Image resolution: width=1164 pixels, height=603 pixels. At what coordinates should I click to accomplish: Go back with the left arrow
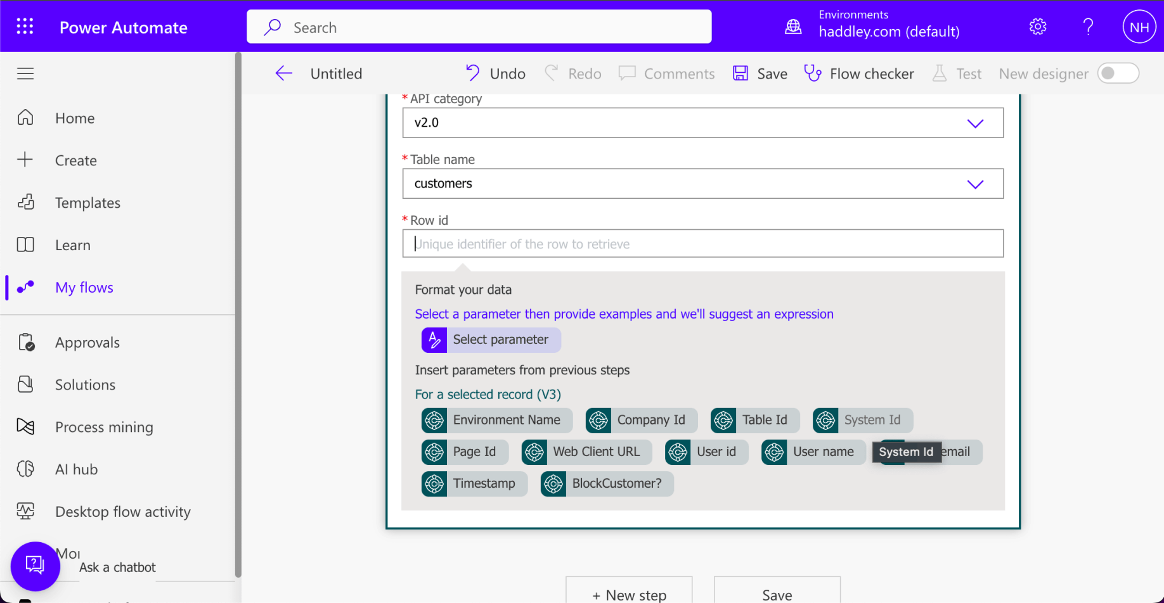click(x=283, y=73)
